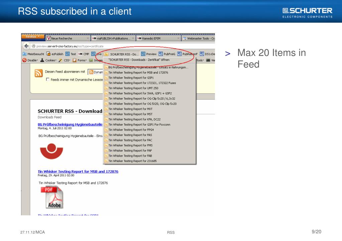Toggle the SCHURTER RSS - Do... live bookmark
This screenshot has height=241, width=342.
point(121,54)
